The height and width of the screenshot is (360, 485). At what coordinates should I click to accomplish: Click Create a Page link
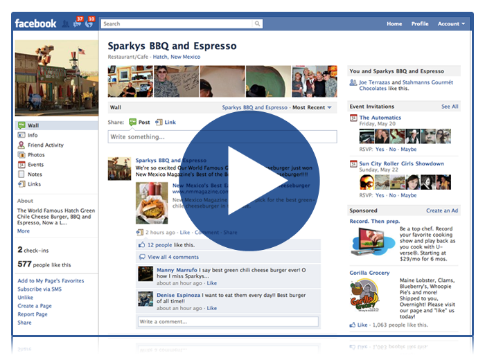[35, 305]
